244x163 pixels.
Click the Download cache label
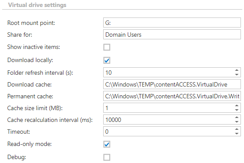pos(29,84)
